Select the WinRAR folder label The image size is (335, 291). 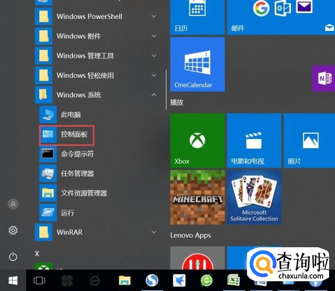(69, 232)
